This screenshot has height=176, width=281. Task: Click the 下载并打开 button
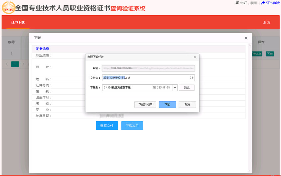click(145, 105)
